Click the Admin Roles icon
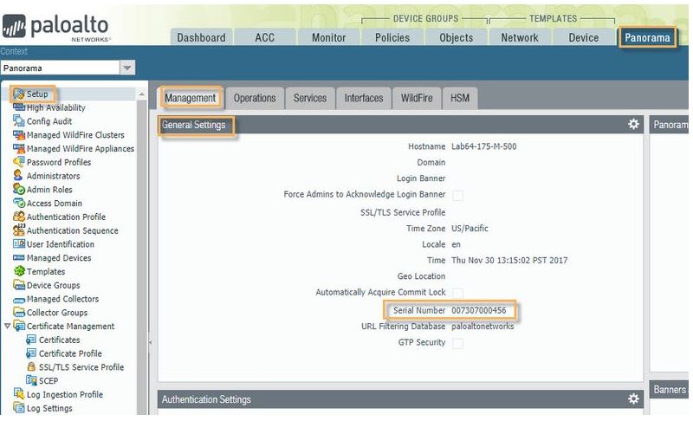The height and width of the screenshot is (421, 693). [x=18, y=190]
